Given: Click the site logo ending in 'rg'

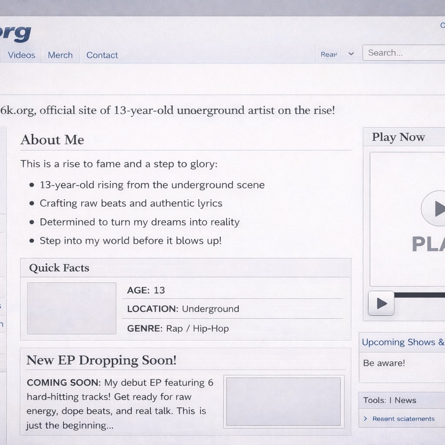Looking at the screenshot, I should coord(16,33).
